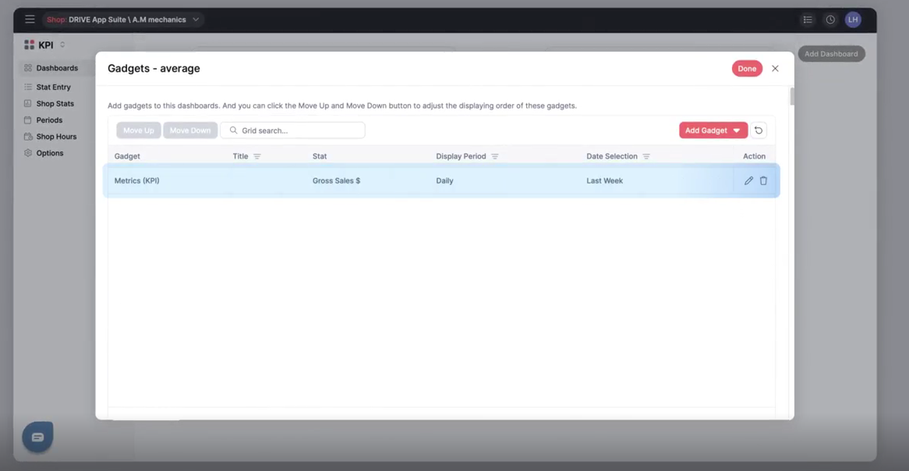Screen dimensions: 909x471
Task: Click the pencil edit icon for Metrics (KPI)
Action: pyautogui.click(x=748, y=181)
